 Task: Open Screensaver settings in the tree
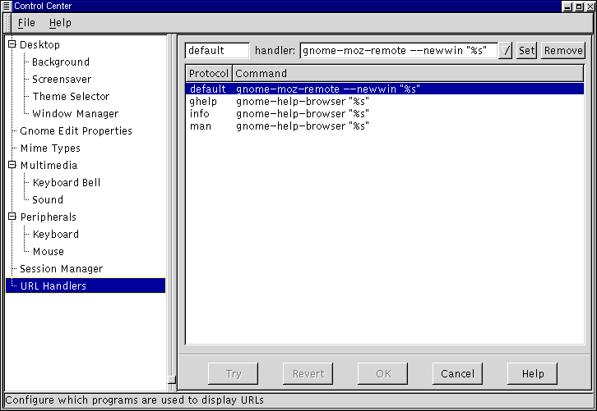click(63, 80)
